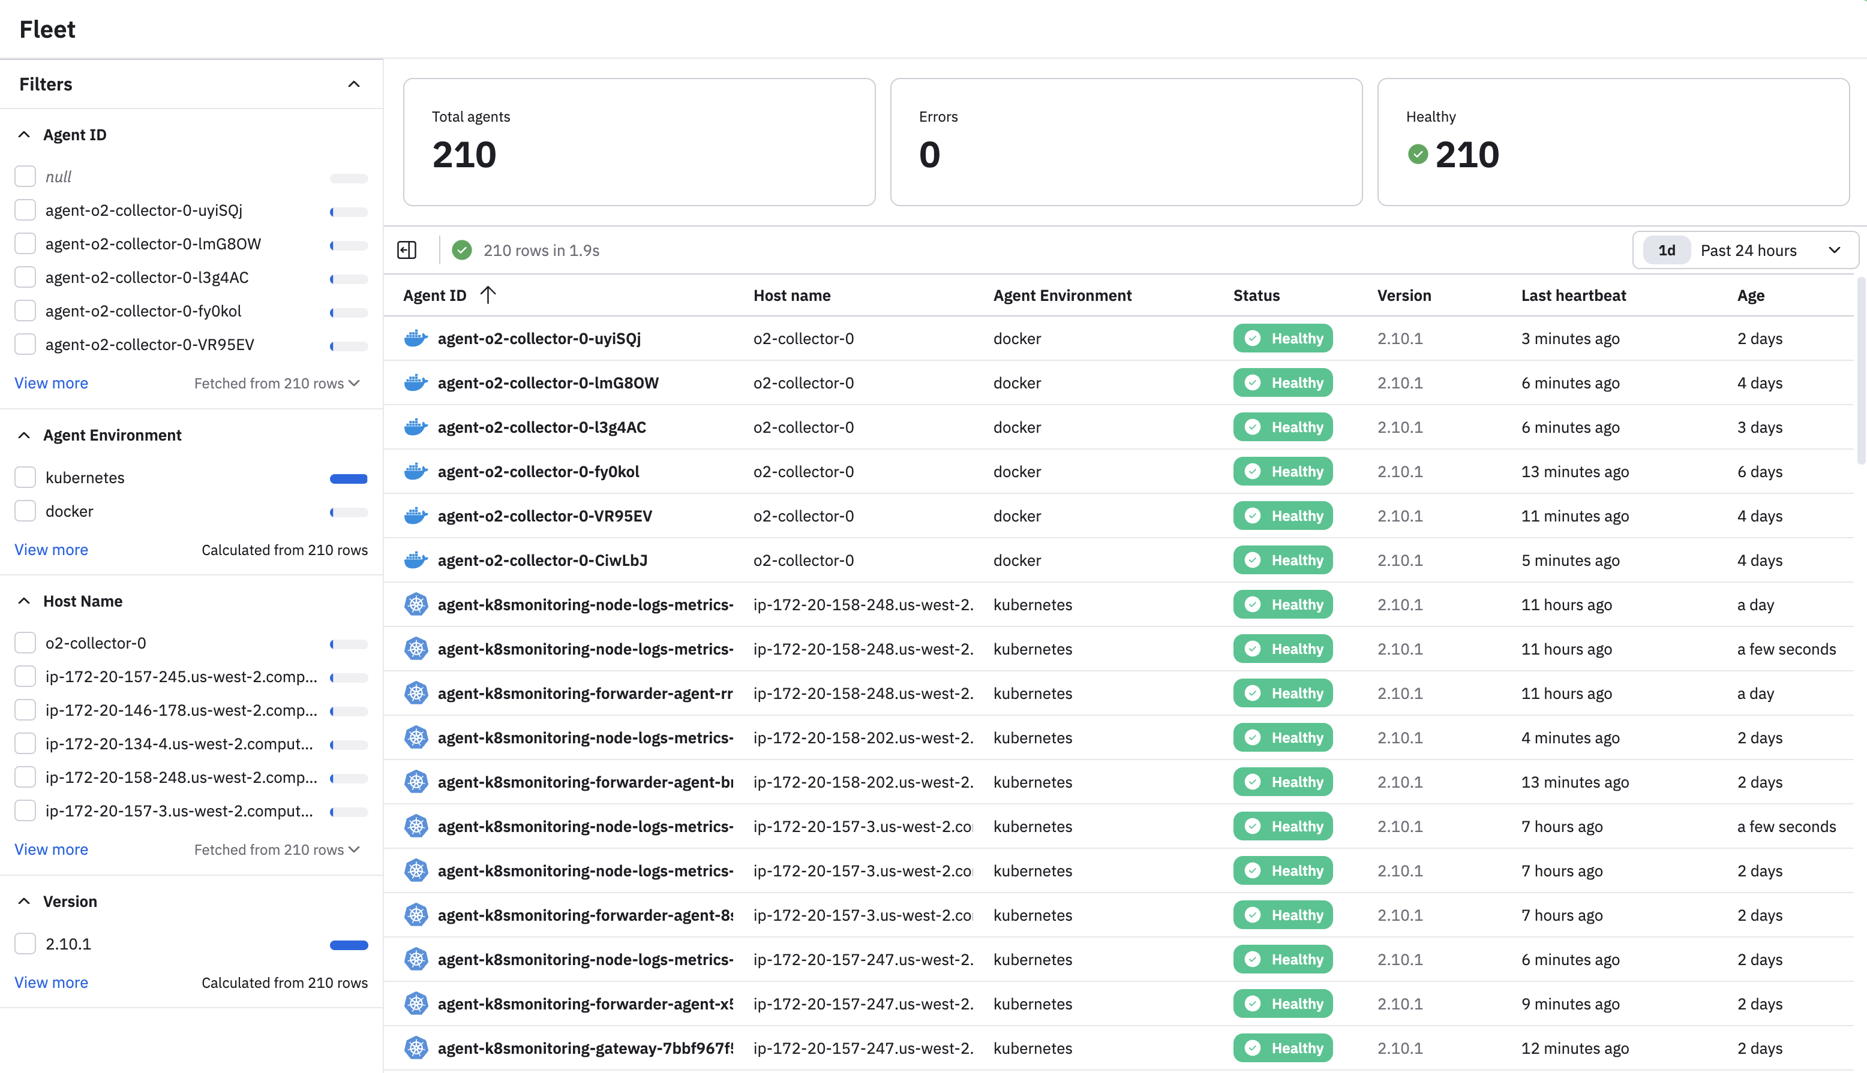1867x1073 pixels.
Task: Click the Docker icon for agent-o2-collector-0-CiwLbJ
Action: point(416,560)
